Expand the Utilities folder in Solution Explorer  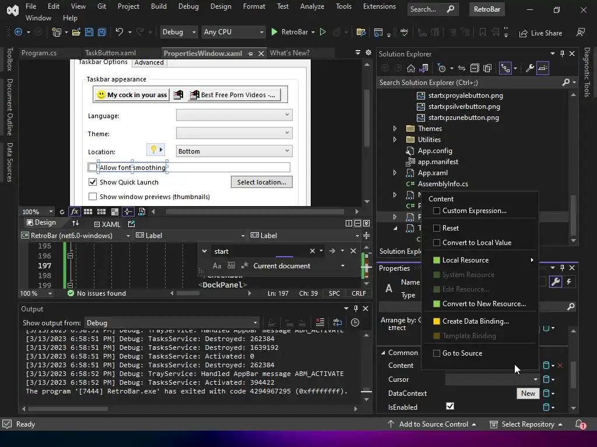(395, 140)
